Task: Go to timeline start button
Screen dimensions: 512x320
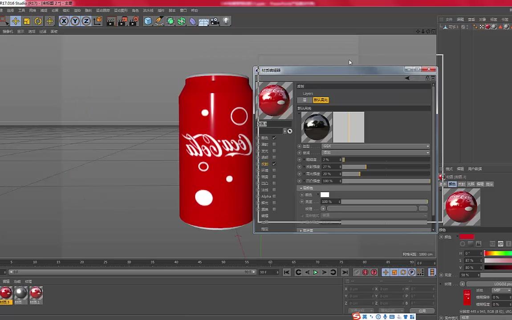Action: [x=286, y=272]
